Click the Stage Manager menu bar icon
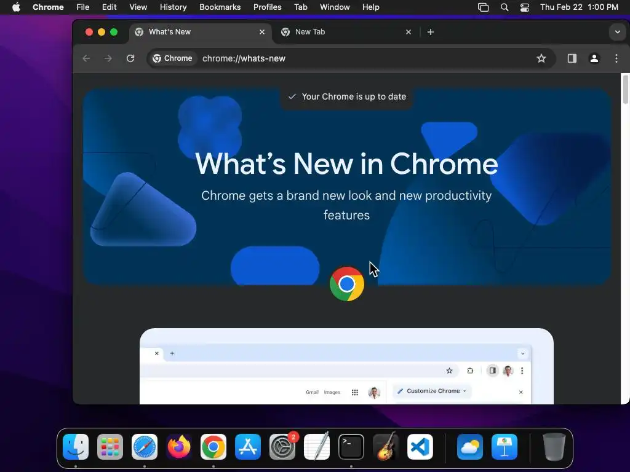Viewport: 630px width, 472px height. click(x=484, y=7)
